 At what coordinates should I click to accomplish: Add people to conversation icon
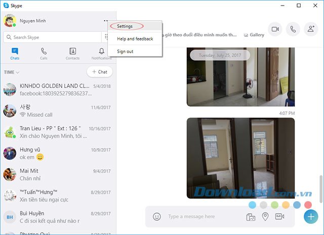(x=311, y=29)
